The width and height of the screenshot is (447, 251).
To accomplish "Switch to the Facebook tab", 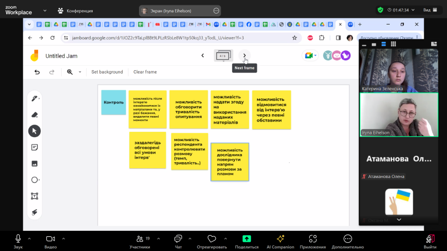I will click(x=249, y=25).
